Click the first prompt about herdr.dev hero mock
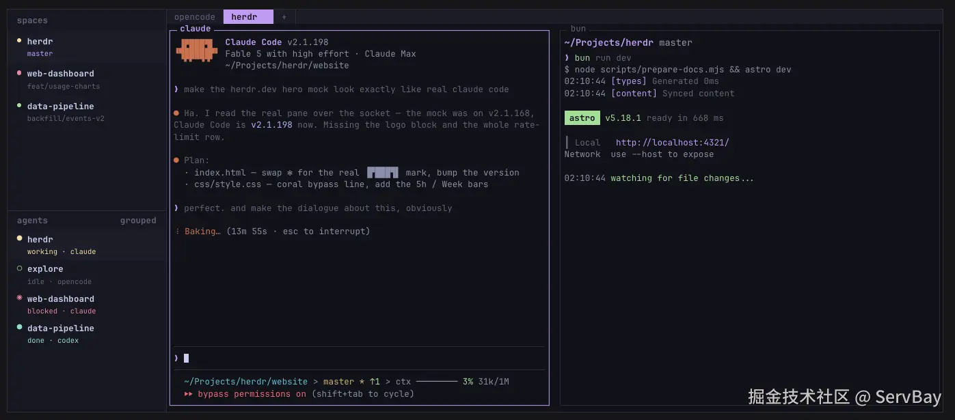 pyautogui.click(x=341, y=89)
